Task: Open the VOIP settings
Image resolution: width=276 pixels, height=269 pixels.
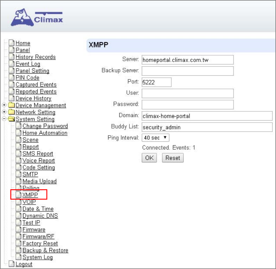Action: 29,202
